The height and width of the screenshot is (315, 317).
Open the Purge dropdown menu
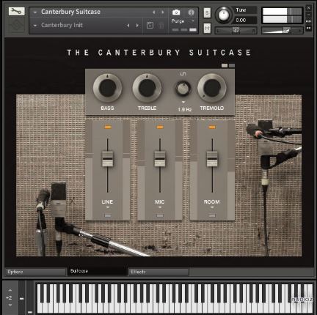pyautogui.click(x=183, y=21)
